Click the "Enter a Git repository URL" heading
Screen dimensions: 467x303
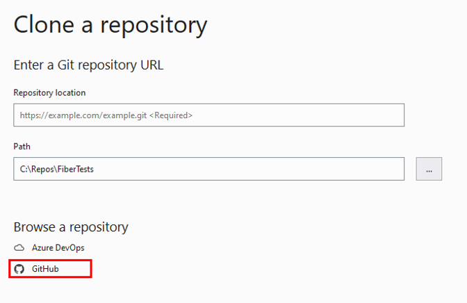pyautogui.click(x=88, y=65)
